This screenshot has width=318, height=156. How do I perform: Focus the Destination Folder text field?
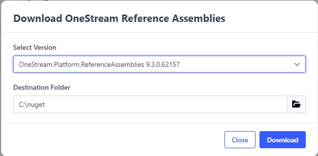pos(150,105)
